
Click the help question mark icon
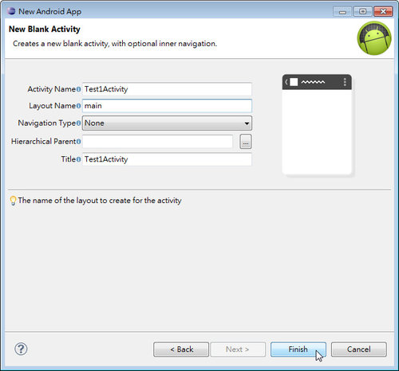(x=21, y=349)
